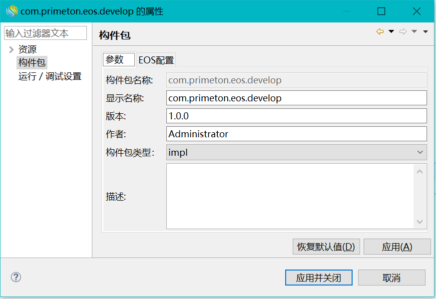Image resolution: width=436 pixels, height=299 pixels.
Task: Click the 显示名称 input field
Action: [x=296, y=98]
